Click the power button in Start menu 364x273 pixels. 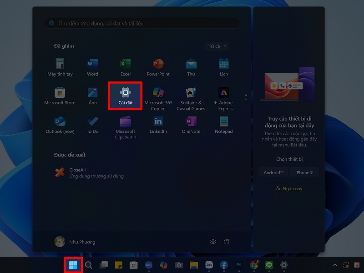(x=227, y=242)
